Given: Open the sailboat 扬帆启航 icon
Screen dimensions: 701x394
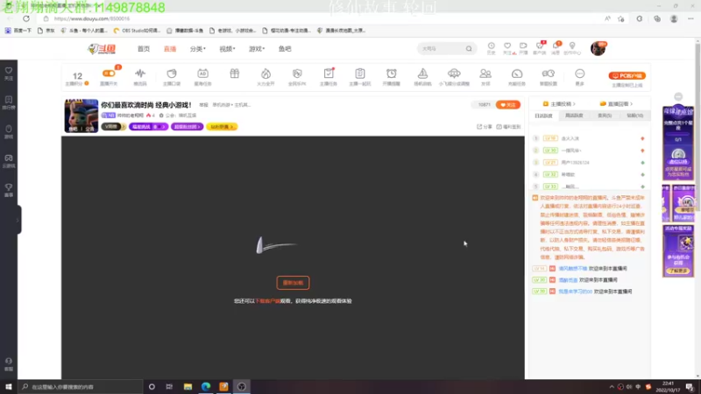Looking at the screenshot, I should pyautogui.click(x=422, y=76).
